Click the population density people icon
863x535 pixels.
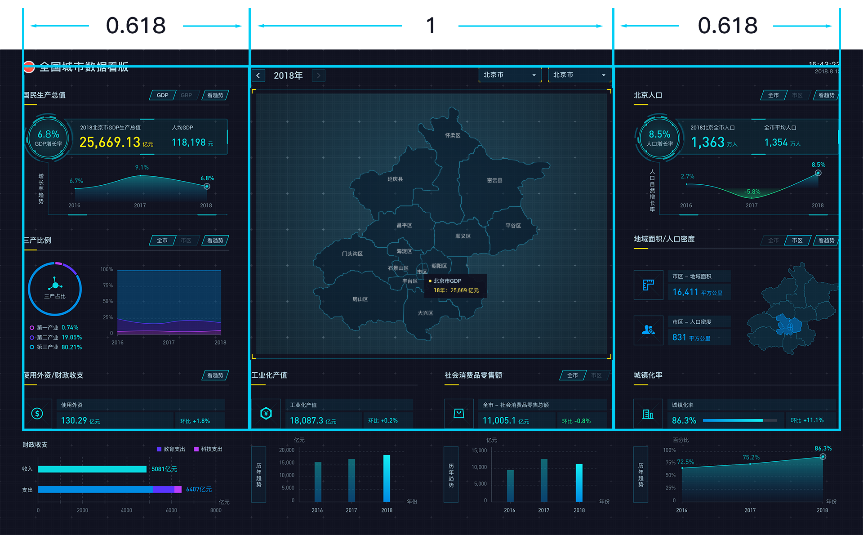click(x=648, y=330)
